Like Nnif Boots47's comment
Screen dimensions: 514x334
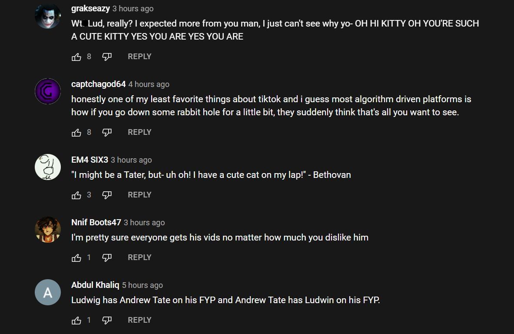(76, 257)
